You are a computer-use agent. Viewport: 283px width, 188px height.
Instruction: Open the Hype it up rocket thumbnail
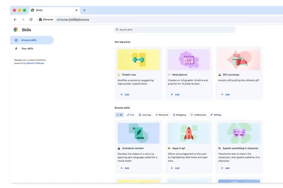point(189,133)
